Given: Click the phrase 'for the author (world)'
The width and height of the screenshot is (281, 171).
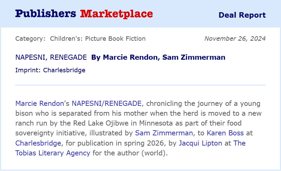Looking at the screenshot, I should pos(130,153).
